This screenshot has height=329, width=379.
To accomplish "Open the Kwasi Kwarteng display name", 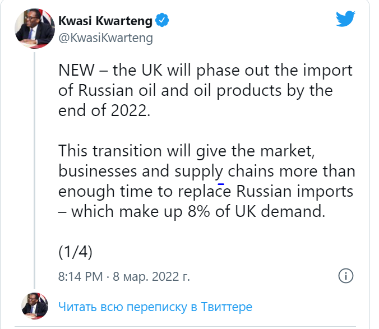I will (105, 22).
